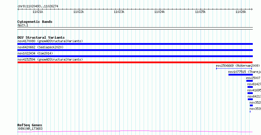
Task: Click the RefSeq Genes track title
Action: (x=30, y=125)
